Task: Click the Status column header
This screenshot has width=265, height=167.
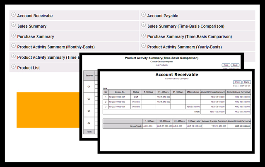Action: pyautogui.click(x=136, y=92)
